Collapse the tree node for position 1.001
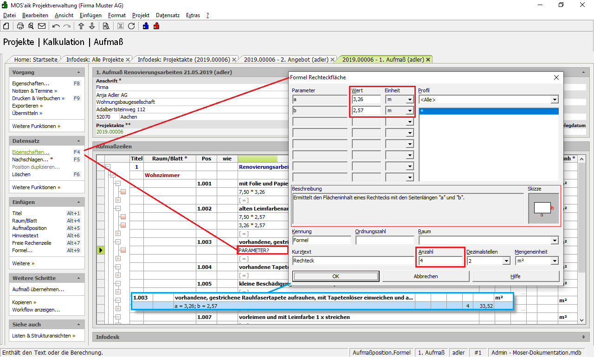The height and width of the screenshot is (357, 594). tap(117, 184)
